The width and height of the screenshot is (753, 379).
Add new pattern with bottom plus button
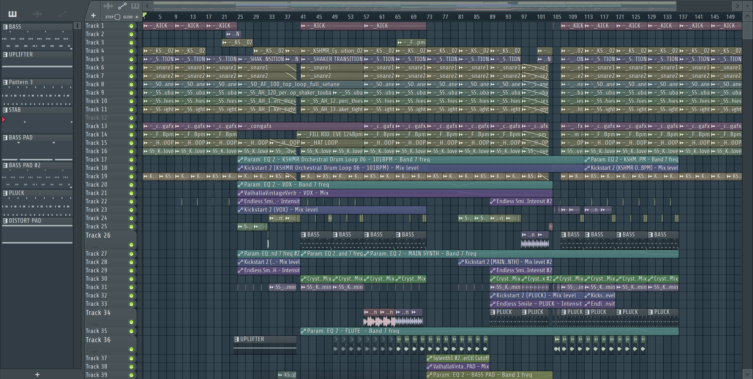pyautogui.click(x=37, y=374)
